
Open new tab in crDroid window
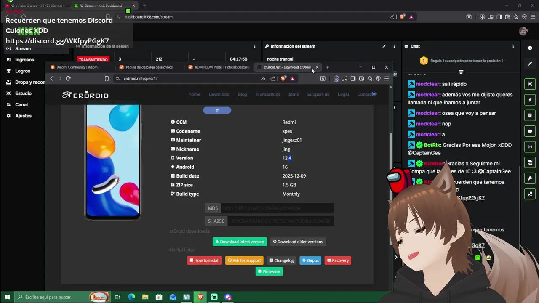[328, 67]
